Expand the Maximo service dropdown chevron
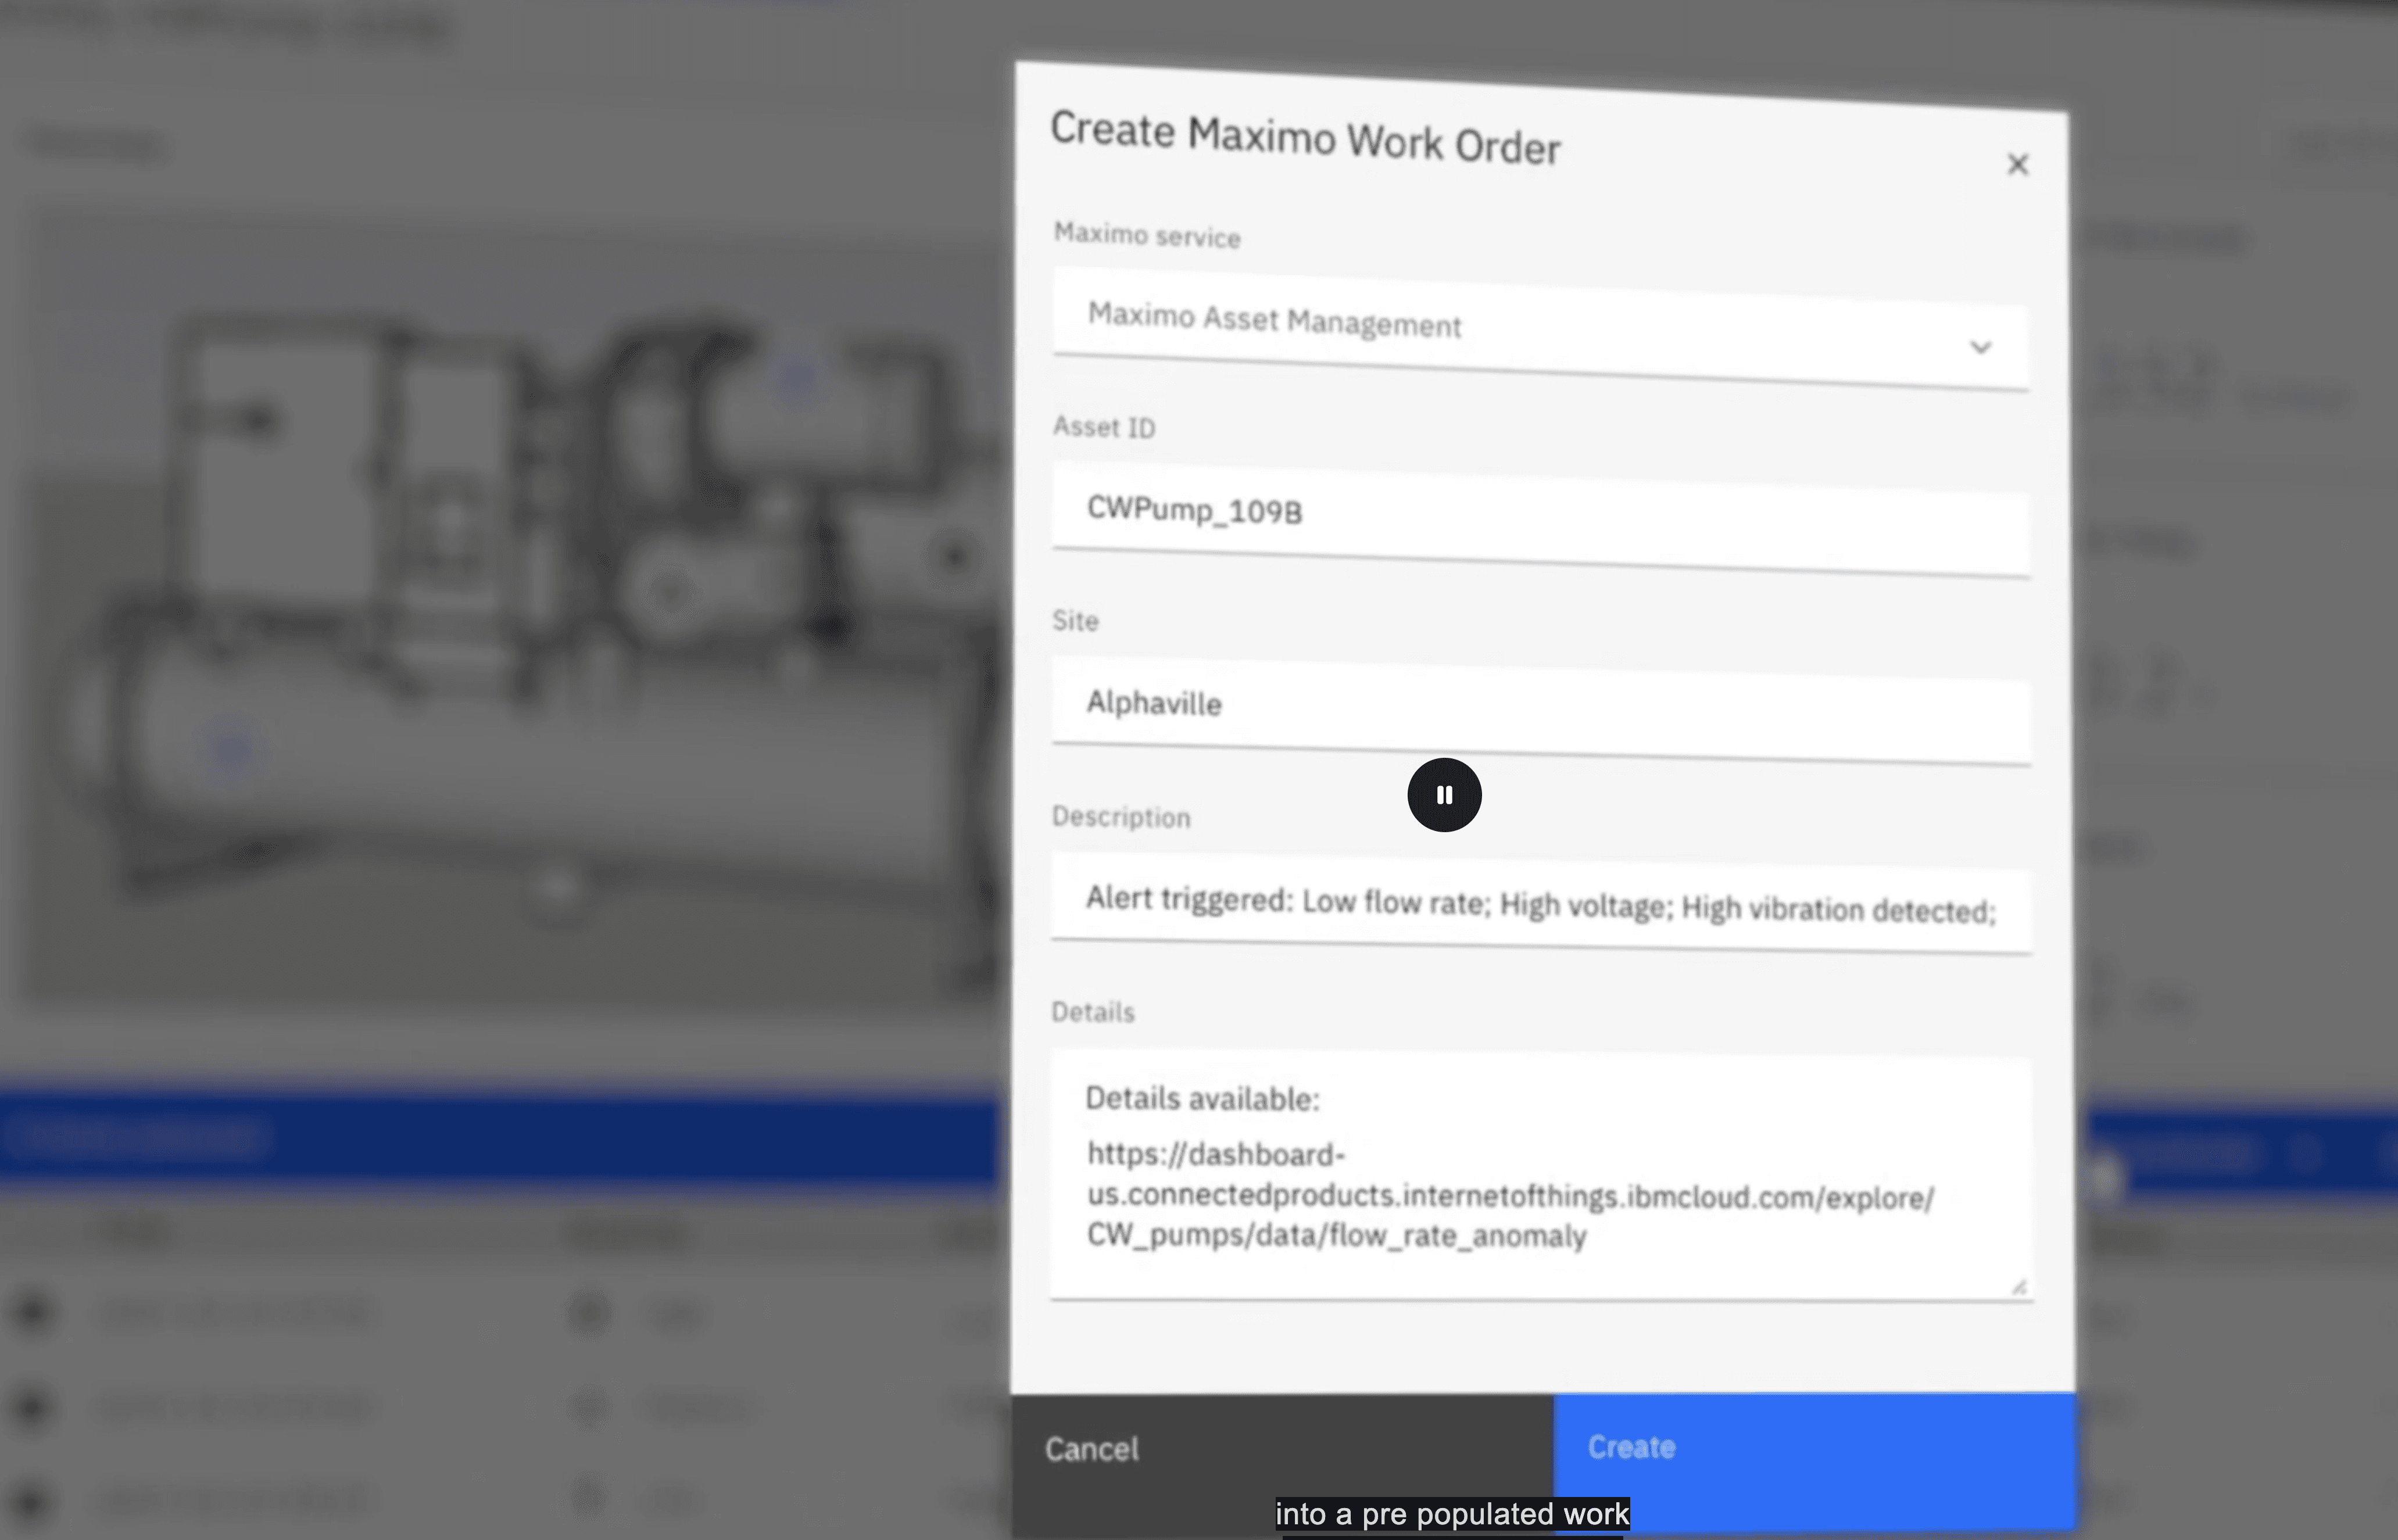 coord(1980,347)
